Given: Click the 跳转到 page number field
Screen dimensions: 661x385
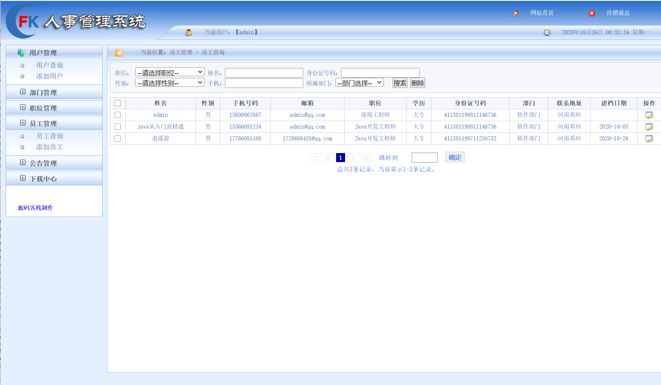Looking at the screenshot, I should pyautogui.click(x=424, y=157).
